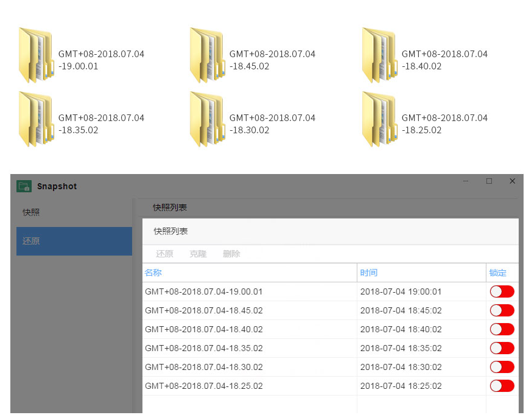Select the 18.35.02 snapshot folder icon
Image resolution: width=526 pixels, height=415 pixels.
[37, 119]
